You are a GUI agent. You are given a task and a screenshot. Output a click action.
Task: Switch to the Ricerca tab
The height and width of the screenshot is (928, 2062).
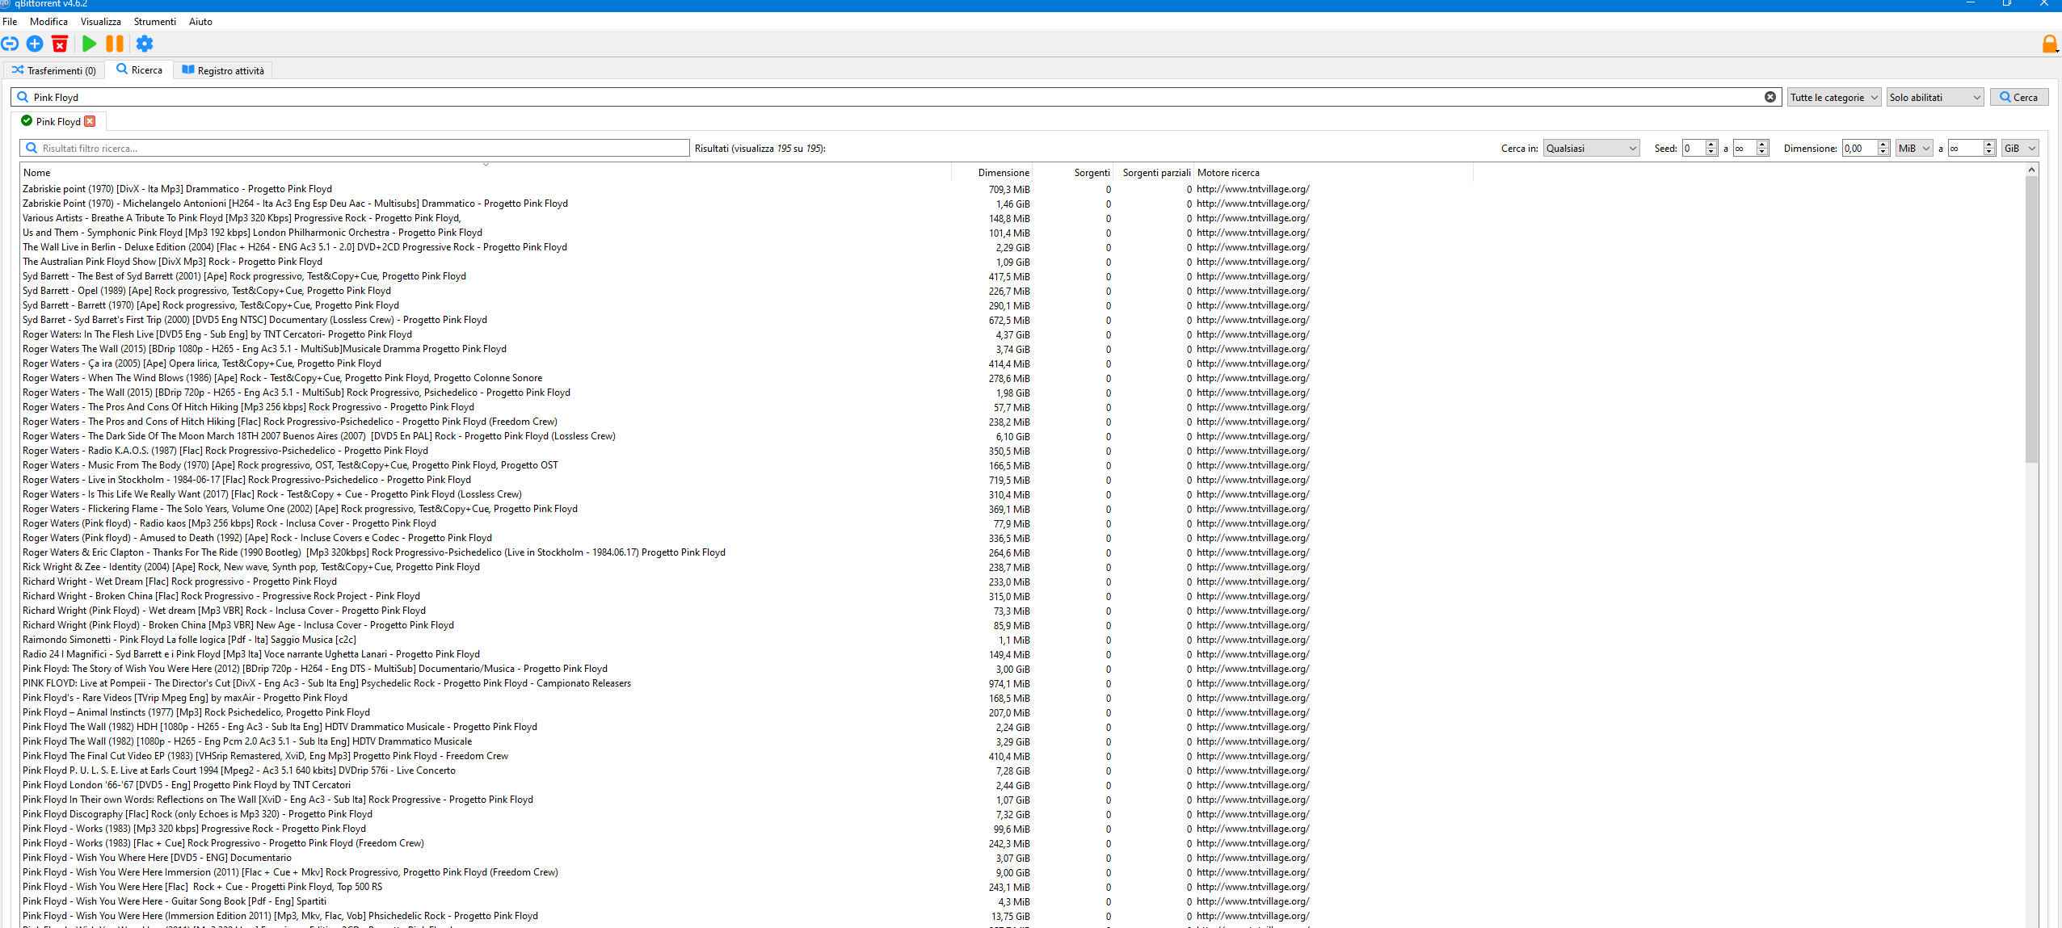click(x=139, y=70)
